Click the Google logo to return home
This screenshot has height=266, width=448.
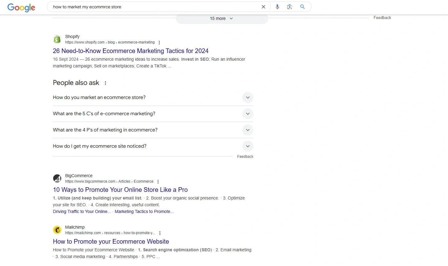(21, 8)
